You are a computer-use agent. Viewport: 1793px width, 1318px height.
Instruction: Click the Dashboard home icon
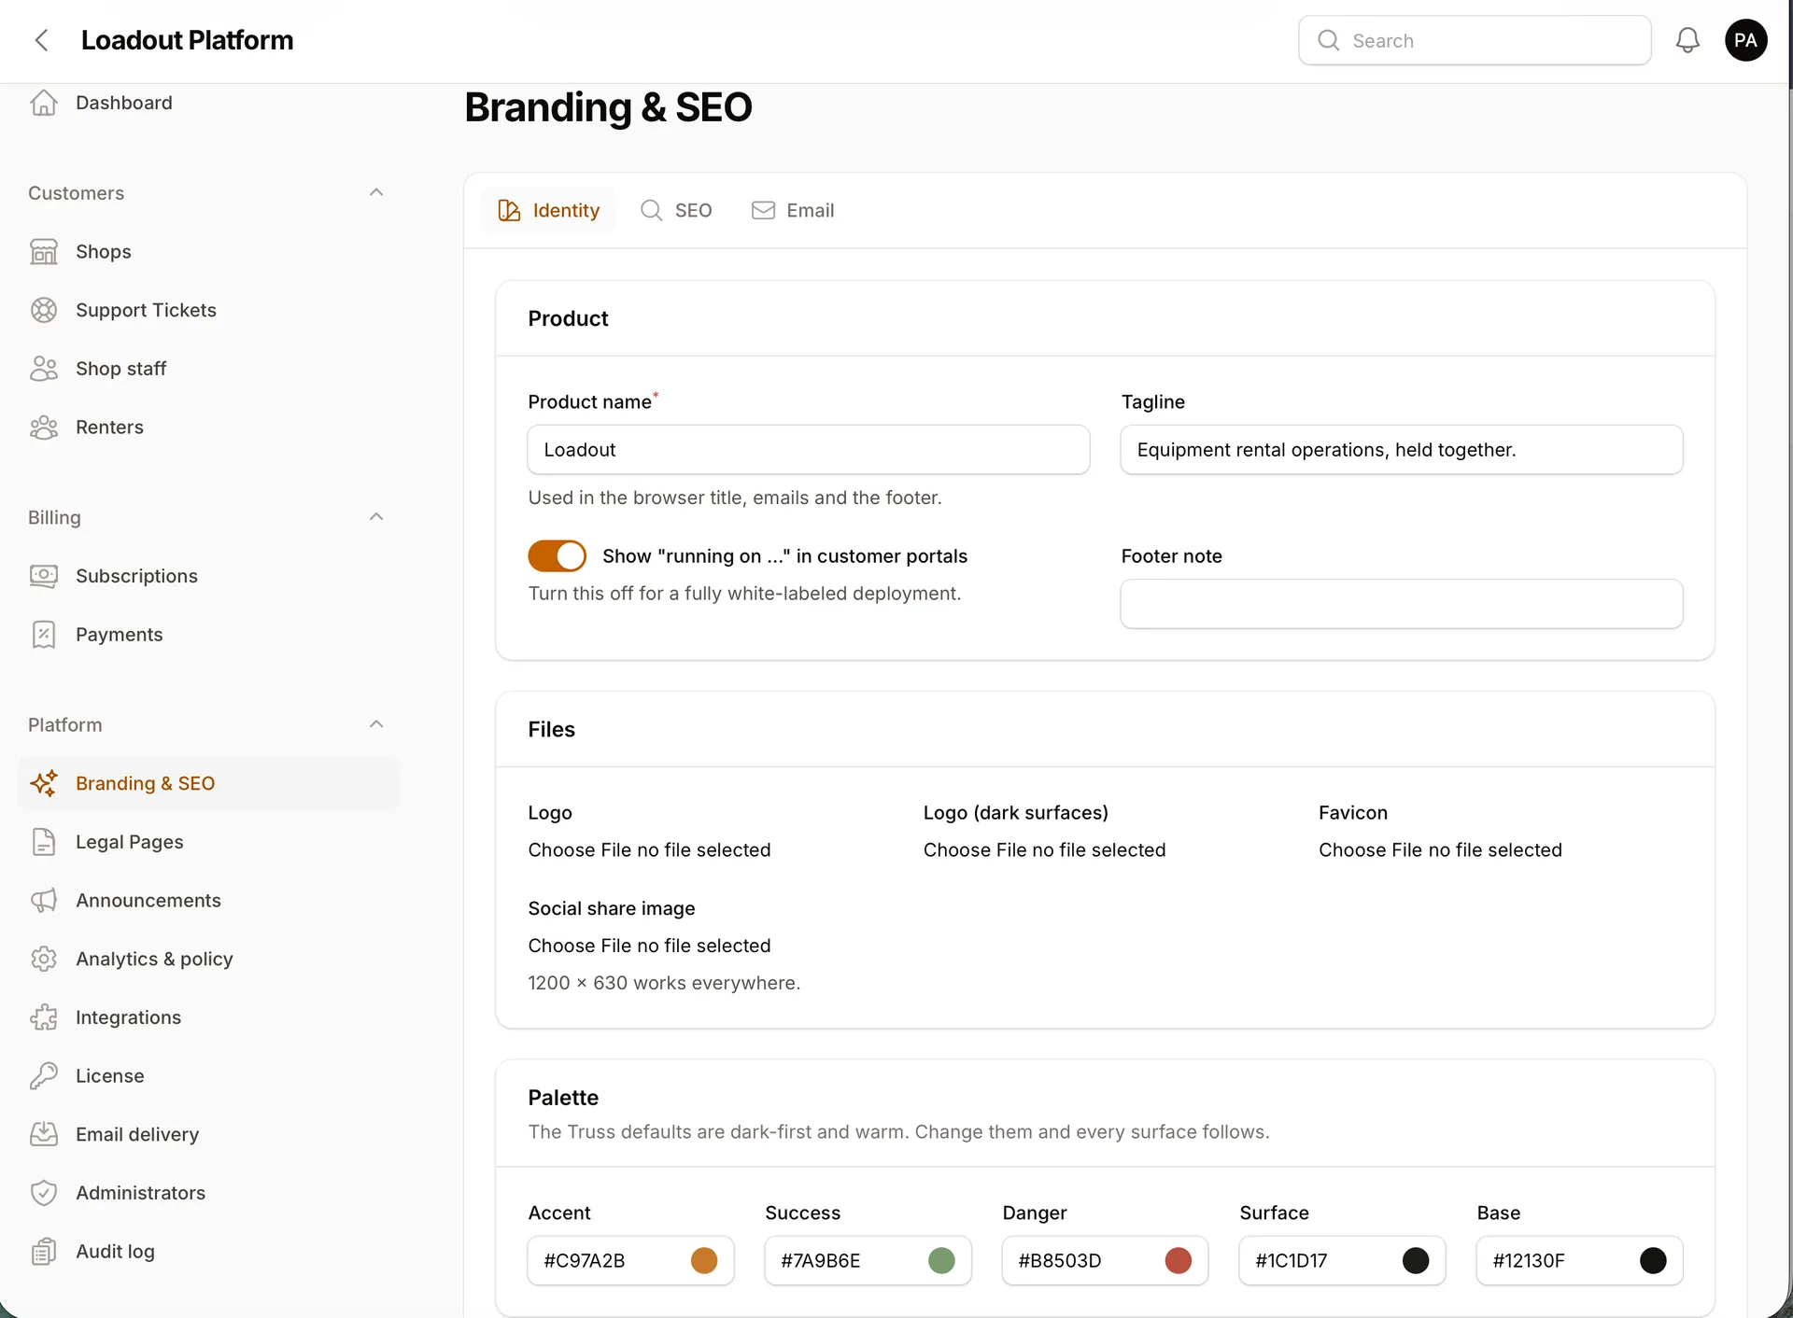(44, 103)
